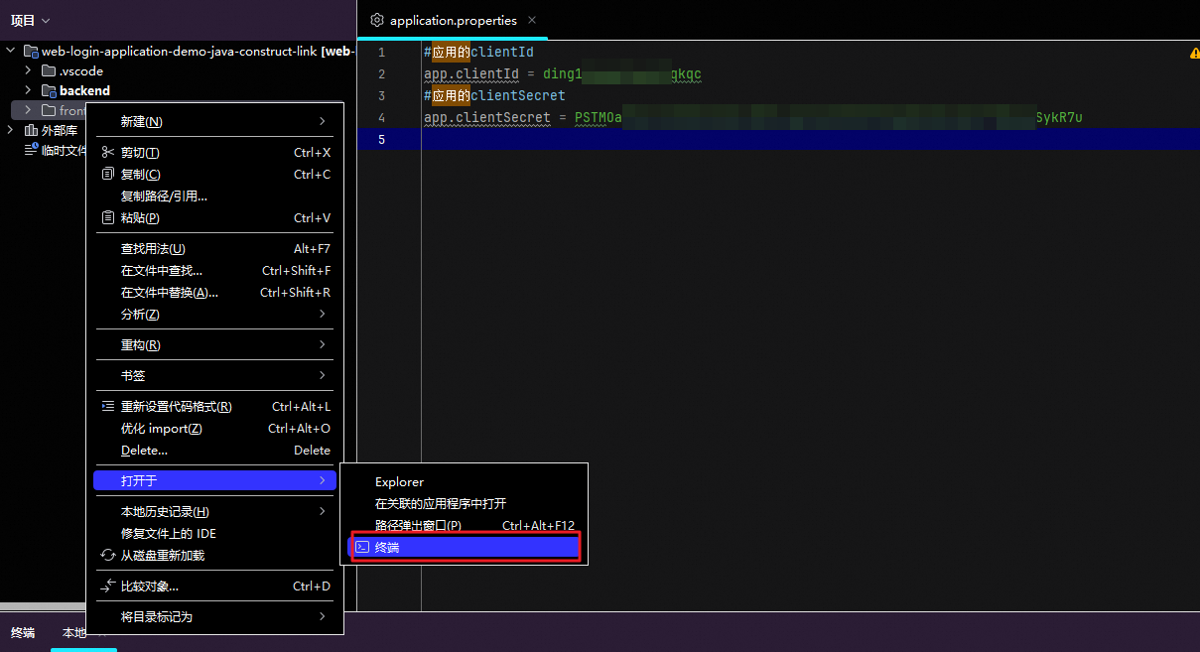
Task: Click the app.clientSecret property key
Action: click(487, 118)
